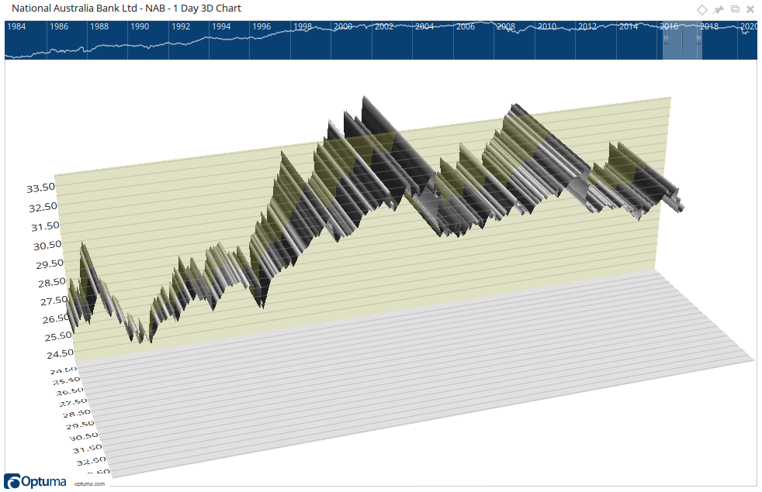Click the highlighted range window in the overview timeline

[x=682, y=41]
